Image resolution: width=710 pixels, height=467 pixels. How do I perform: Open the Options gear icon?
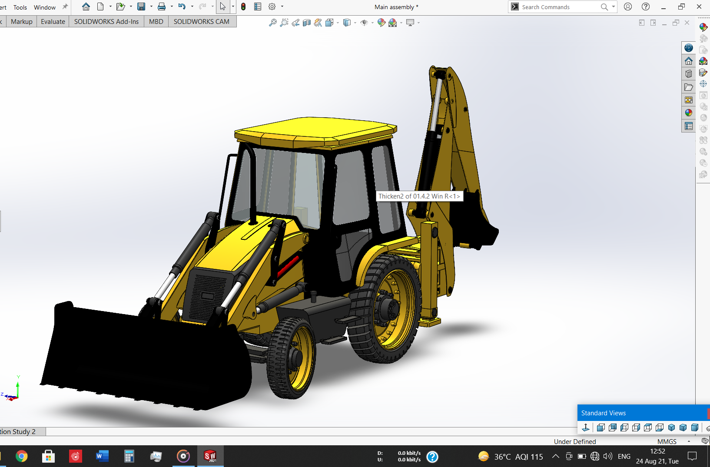272,7
